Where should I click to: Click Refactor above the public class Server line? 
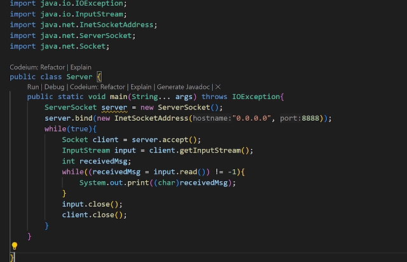click(52, 67)
